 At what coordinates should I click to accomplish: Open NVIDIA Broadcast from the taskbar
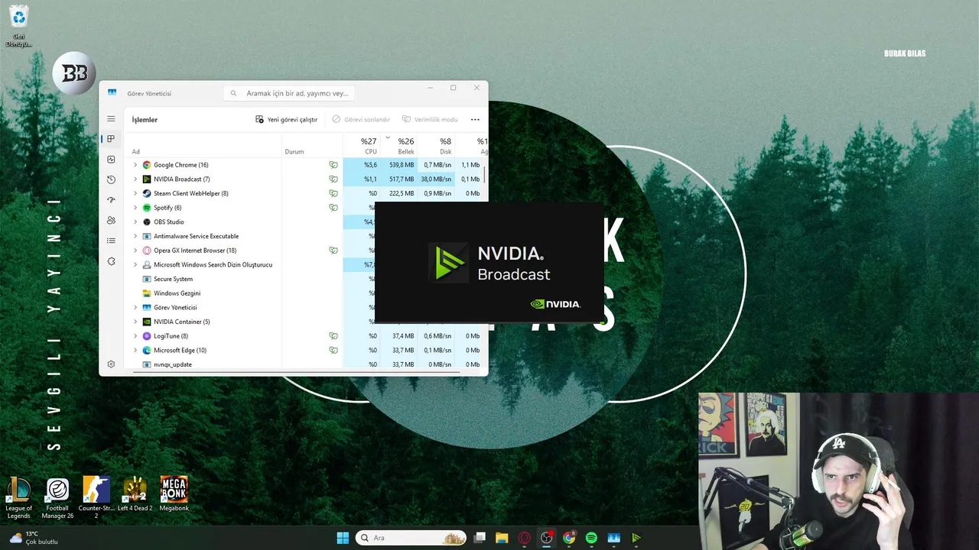(x=636, y=538)
